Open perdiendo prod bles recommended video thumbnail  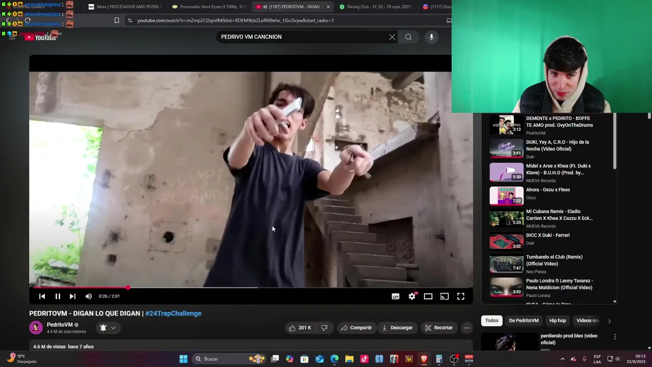(x=509, y=342)
